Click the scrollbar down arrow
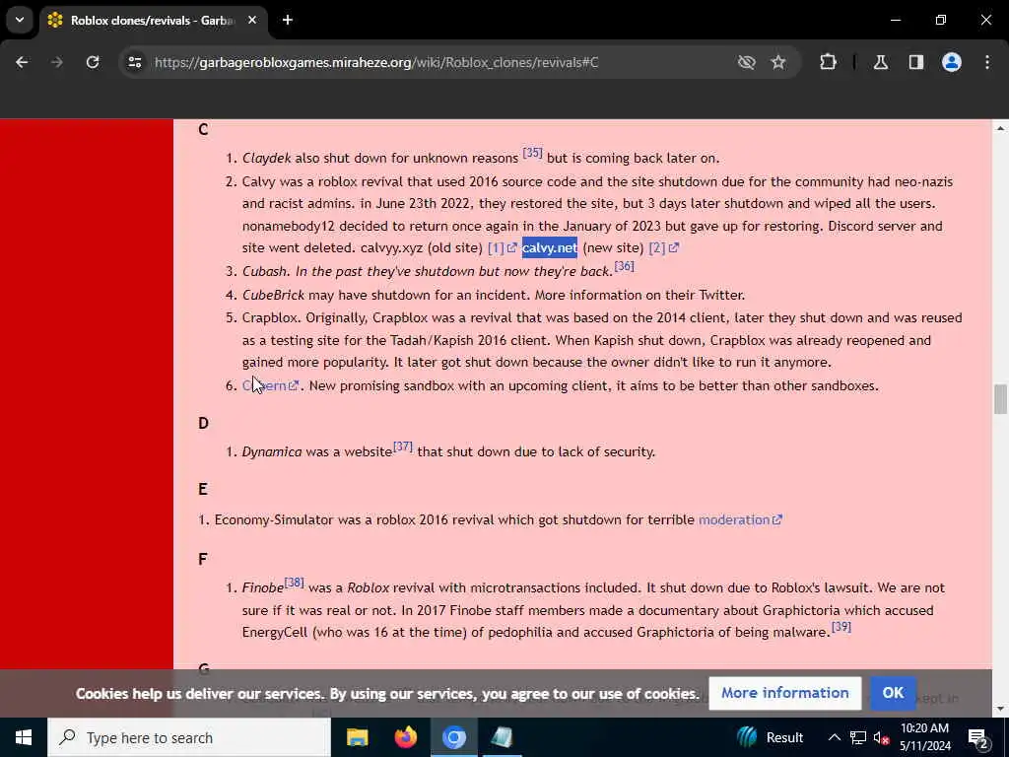The image size is (1009, 757). click(1000, 709)
